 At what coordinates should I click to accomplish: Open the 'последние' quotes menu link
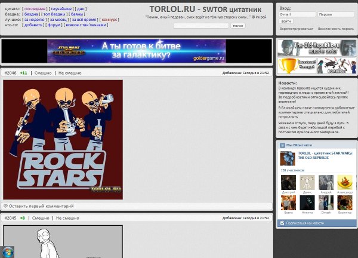[35, 9]
